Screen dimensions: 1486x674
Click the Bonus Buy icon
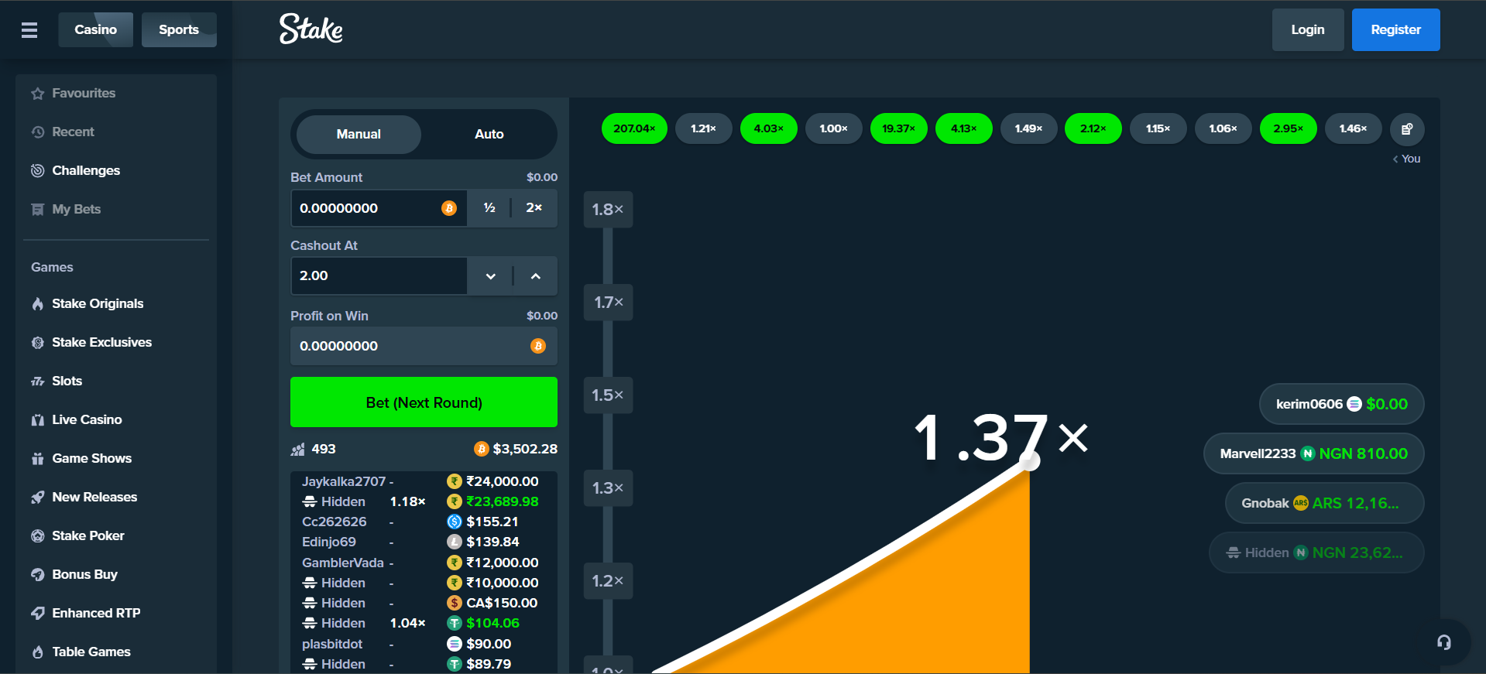[x=37, y=574]
